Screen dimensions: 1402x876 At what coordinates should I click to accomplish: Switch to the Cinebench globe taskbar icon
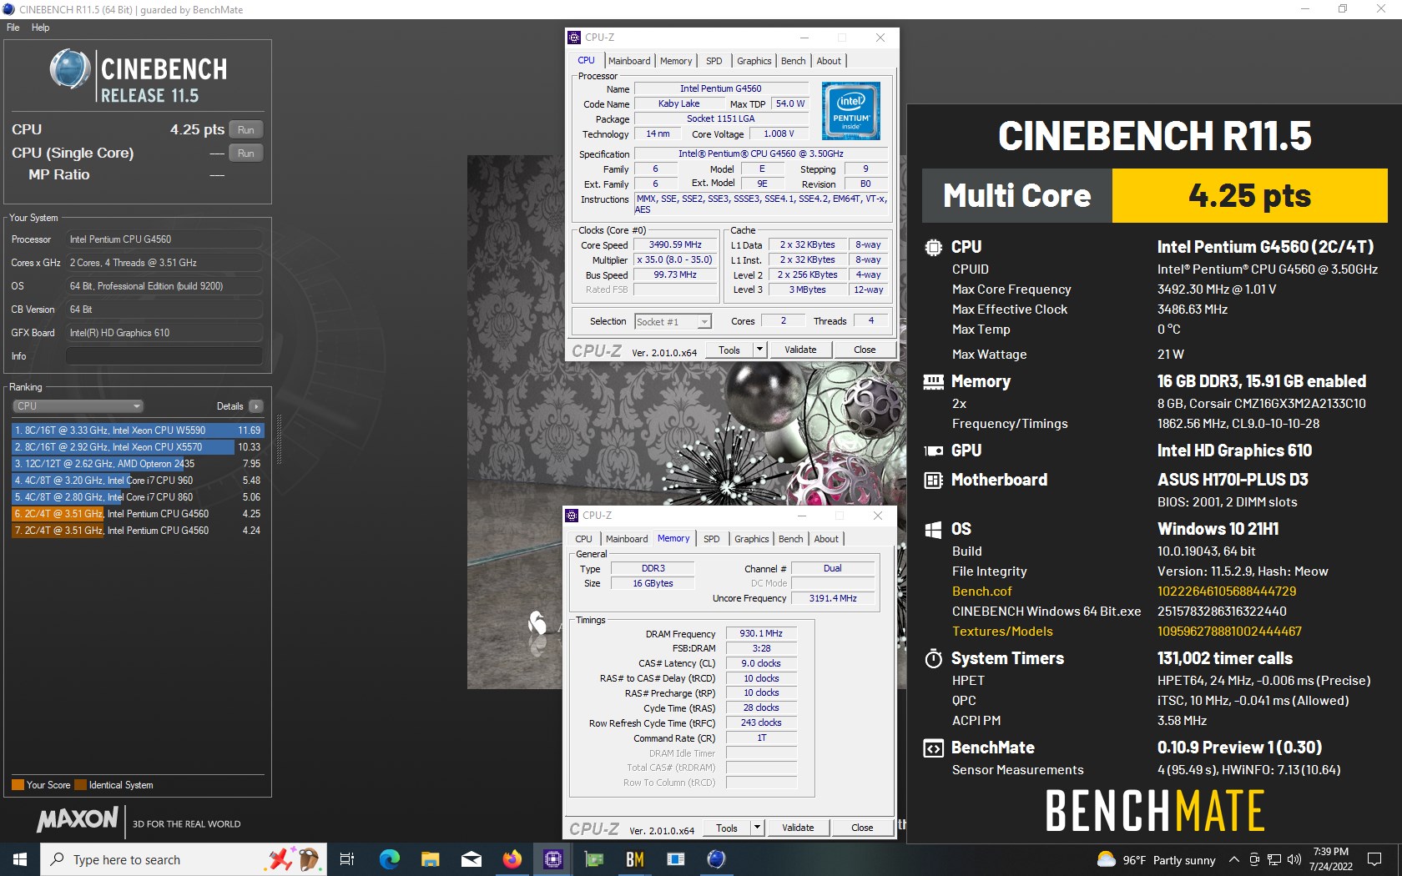(x=716, y=858)
